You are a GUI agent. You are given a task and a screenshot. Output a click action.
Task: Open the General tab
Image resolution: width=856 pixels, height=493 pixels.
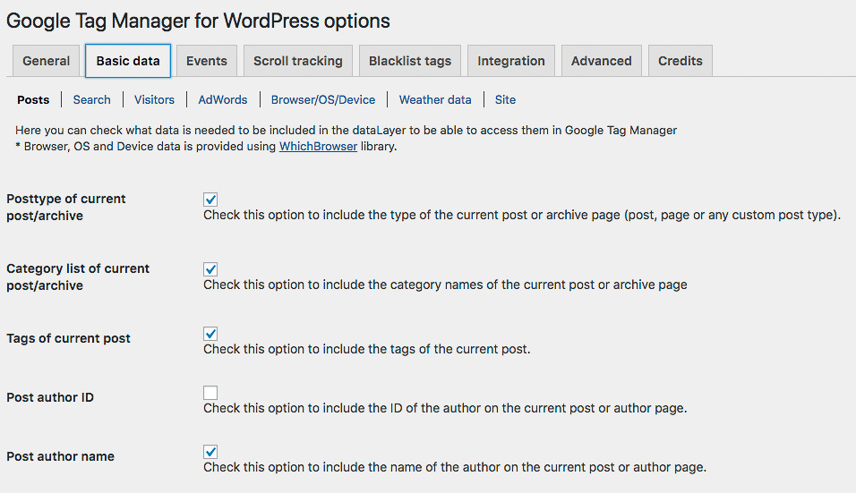[47, 61]
